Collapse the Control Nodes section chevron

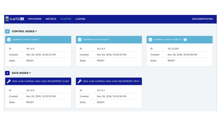tap(36, 31)
